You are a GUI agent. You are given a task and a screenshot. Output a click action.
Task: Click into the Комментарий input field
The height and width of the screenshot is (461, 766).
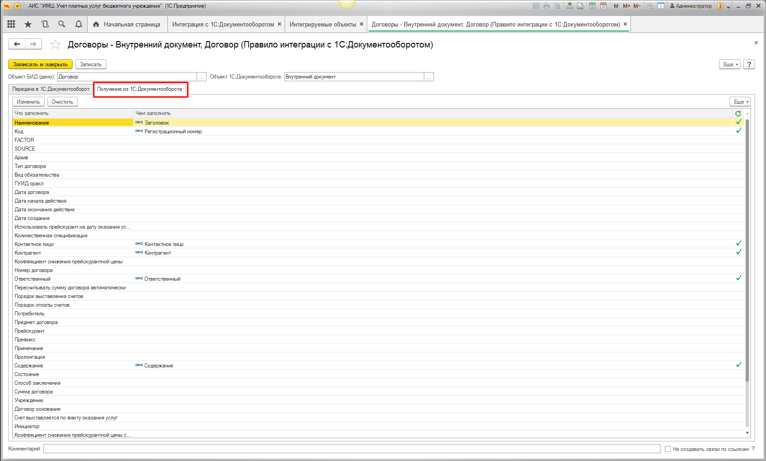click(351, 449)
